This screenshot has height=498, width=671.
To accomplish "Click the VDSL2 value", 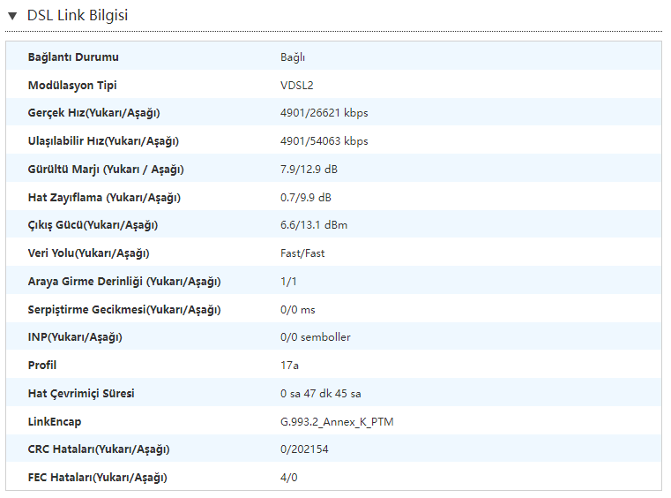I will click(x=297, y=86).
